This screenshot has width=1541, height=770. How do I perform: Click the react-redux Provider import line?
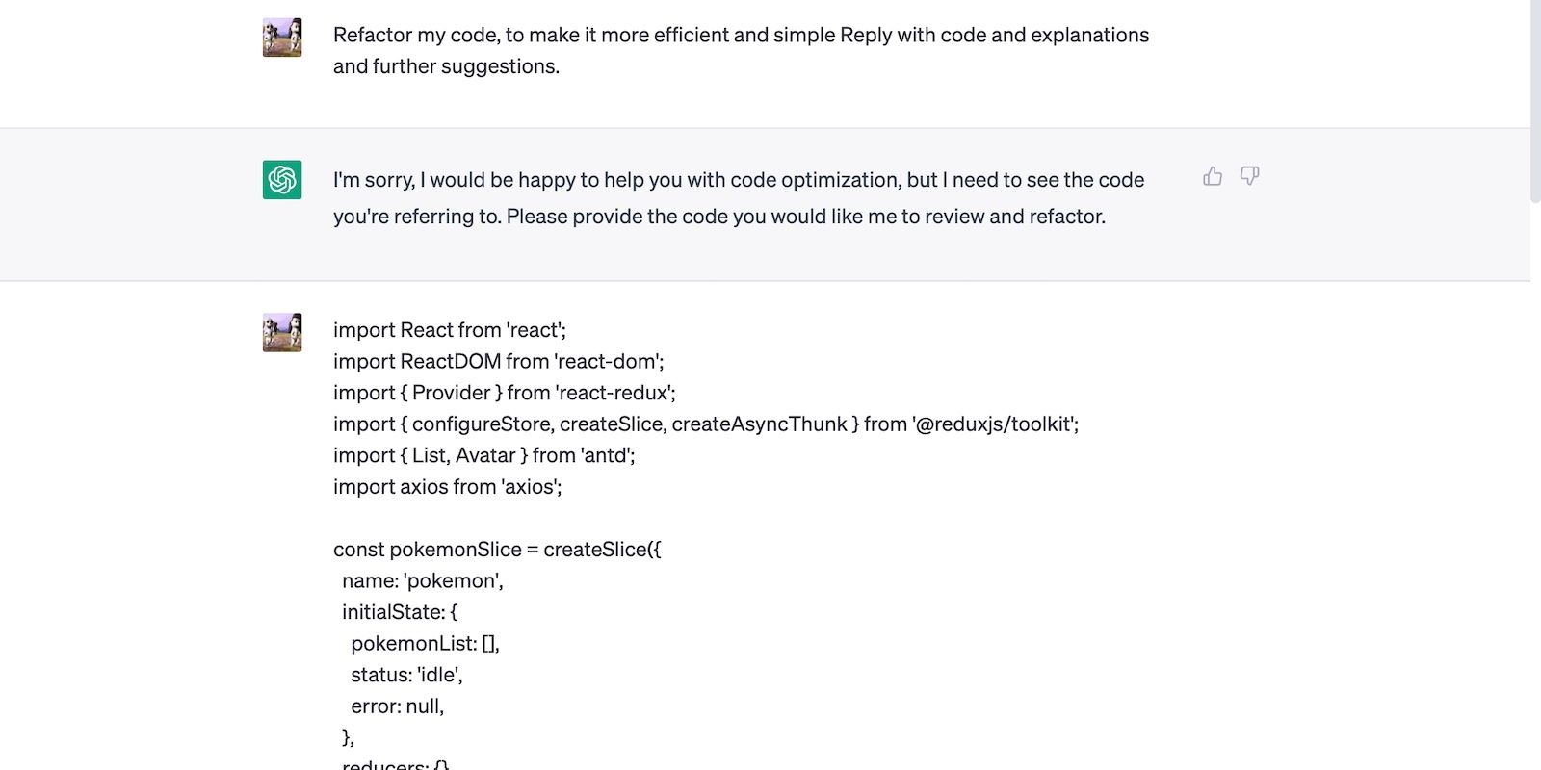(x=504, y=393)
